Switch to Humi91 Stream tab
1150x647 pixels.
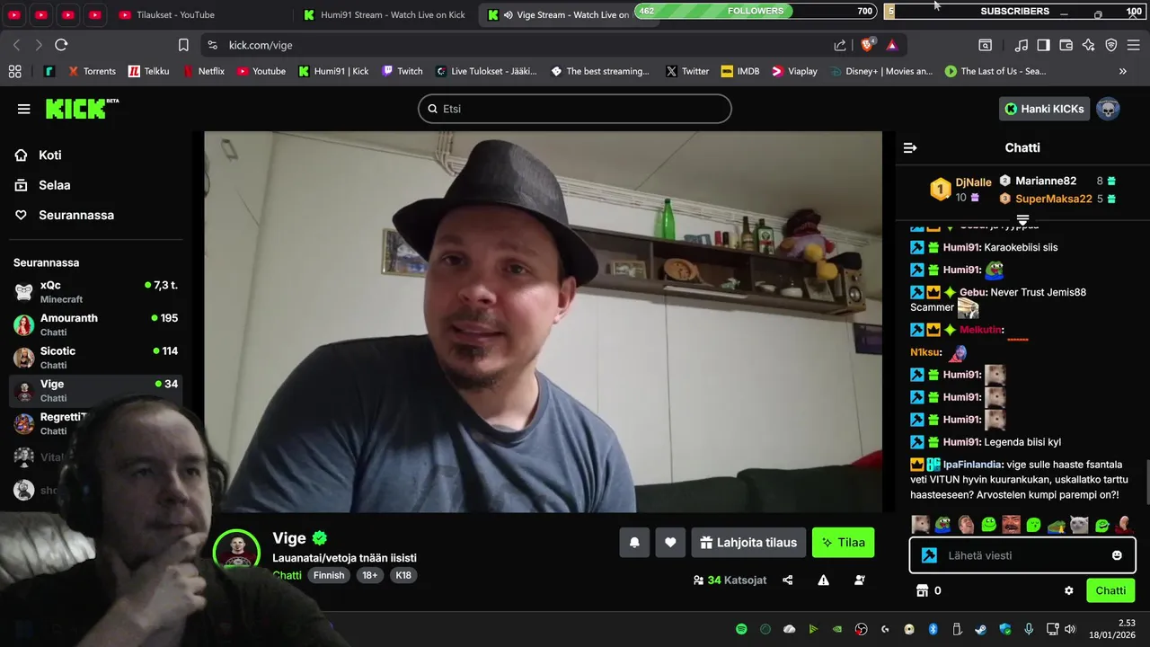tap(385, 14)
